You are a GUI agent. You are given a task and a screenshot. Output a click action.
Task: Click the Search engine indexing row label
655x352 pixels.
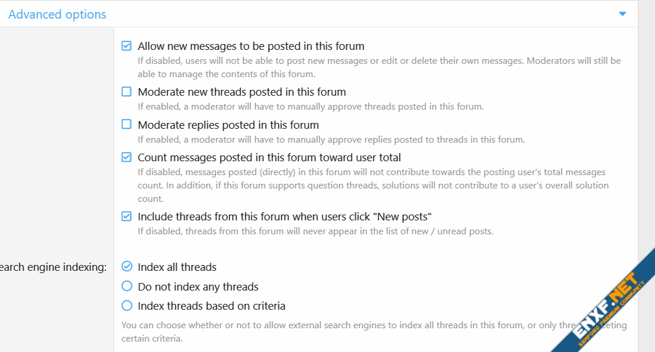click(53, 267)
